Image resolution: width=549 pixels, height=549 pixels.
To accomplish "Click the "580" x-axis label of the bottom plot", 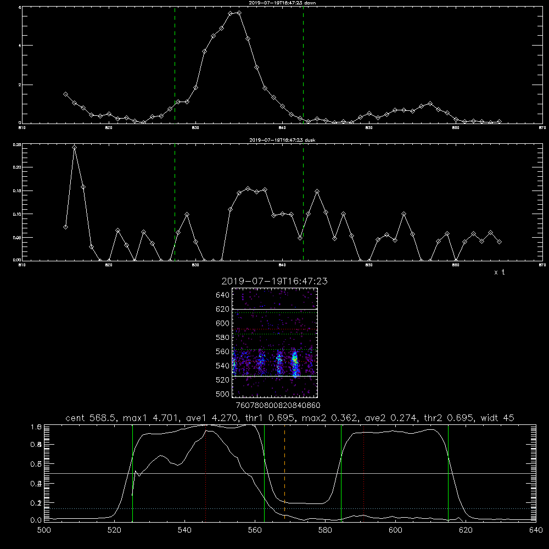I will click(325, 530).
